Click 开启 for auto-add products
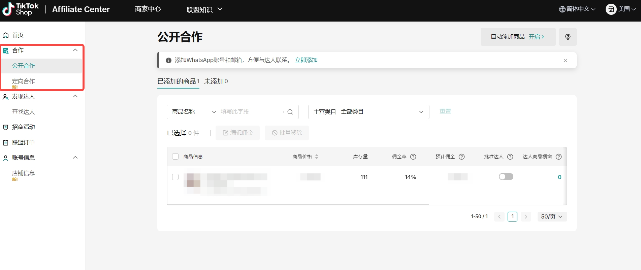The image size is (641, 270). [x=536, y=37]
